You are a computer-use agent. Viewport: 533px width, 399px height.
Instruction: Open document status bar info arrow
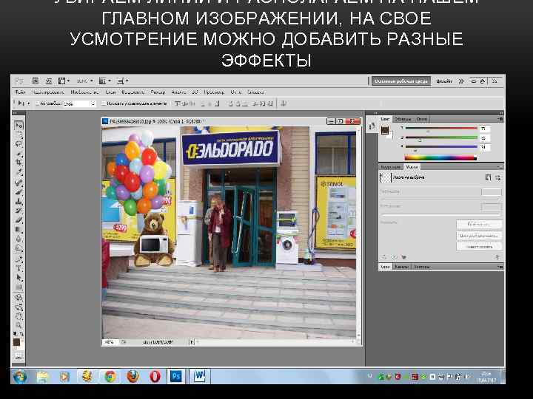point(192,342)
